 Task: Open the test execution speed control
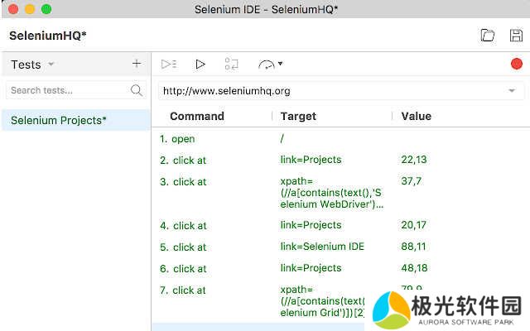pos(270,64)
